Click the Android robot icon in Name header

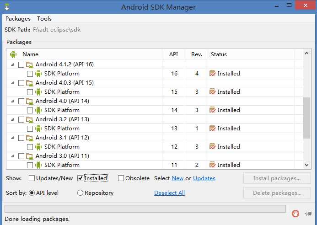[13, 54]
